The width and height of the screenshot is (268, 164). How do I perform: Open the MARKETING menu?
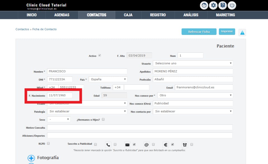tap(226, 15)
